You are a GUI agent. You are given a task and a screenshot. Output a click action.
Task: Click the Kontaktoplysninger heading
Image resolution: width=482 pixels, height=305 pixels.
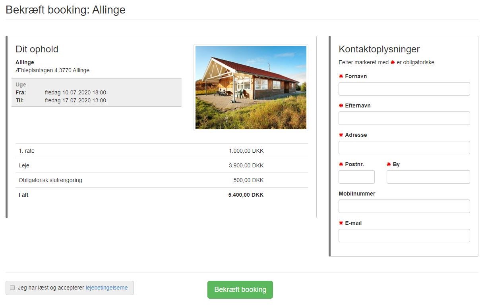point(379,49)
